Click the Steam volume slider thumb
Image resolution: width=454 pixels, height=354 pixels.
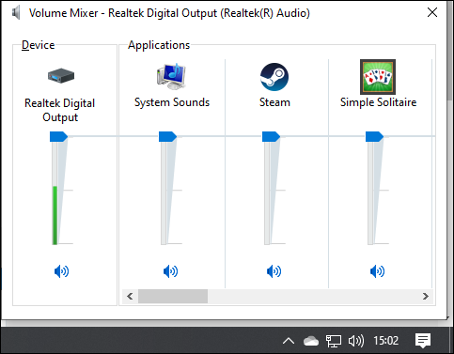pyautogui.click(x=271, y=137)
